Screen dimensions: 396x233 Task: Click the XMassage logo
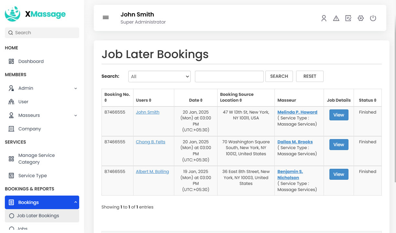(x=35, y=14)
